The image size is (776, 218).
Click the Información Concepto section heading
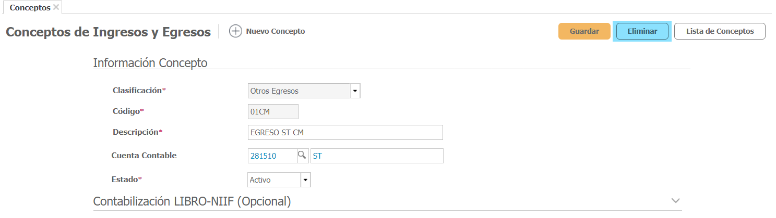coord(150,63)
